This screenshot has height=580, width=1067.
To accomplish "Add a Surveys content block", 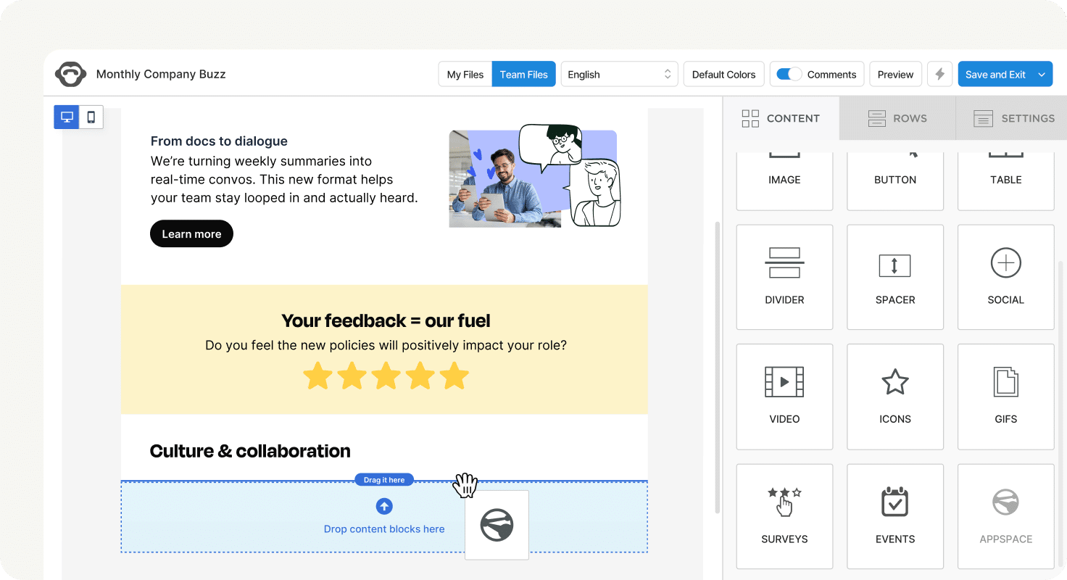I will tap(784, 516).
